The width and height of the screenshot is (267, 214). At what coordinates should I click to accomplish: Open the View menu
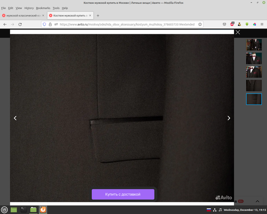click(19, 8)
